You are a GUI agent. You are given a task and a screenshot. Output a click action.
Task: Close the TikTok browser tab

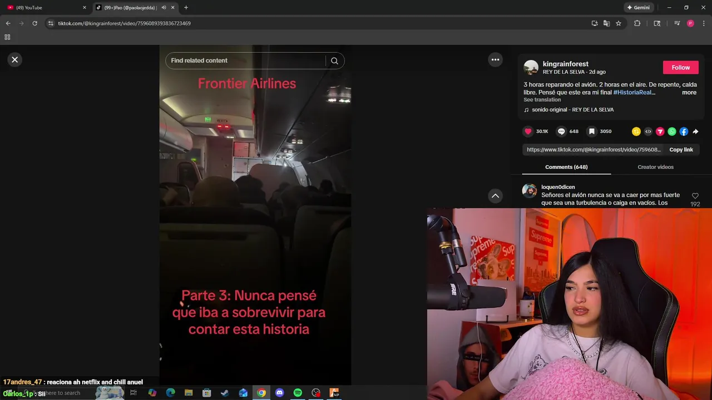172,8
